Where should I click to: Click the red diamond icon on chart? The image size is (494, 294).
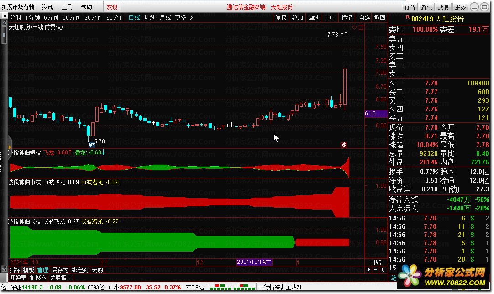(x=354, y=27)
